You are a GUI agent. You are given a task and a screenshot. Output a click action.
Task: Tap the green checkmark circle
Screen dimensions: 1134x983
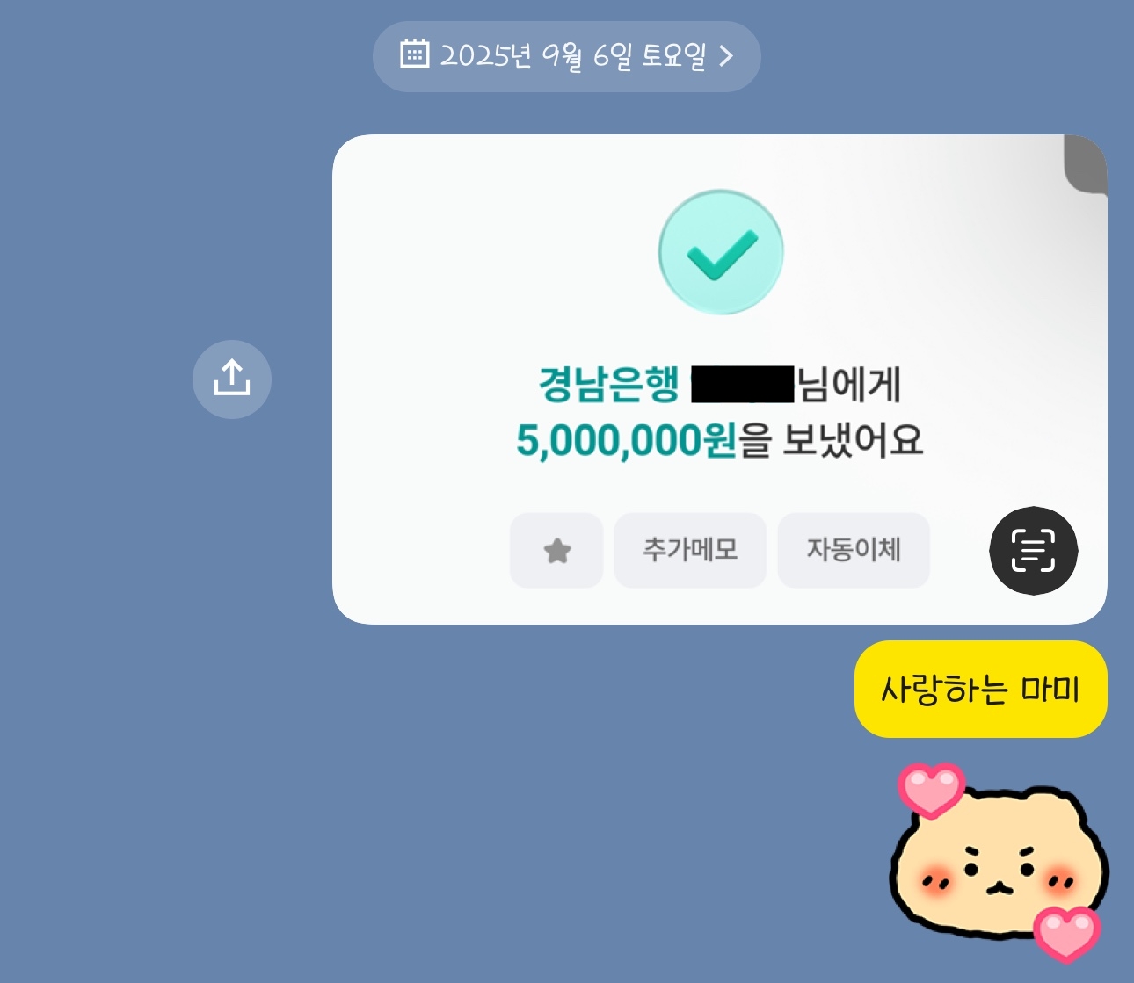[x=721, y=252]
